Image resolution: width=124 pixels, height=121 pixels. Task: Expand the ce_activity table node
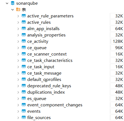(18, 41)
